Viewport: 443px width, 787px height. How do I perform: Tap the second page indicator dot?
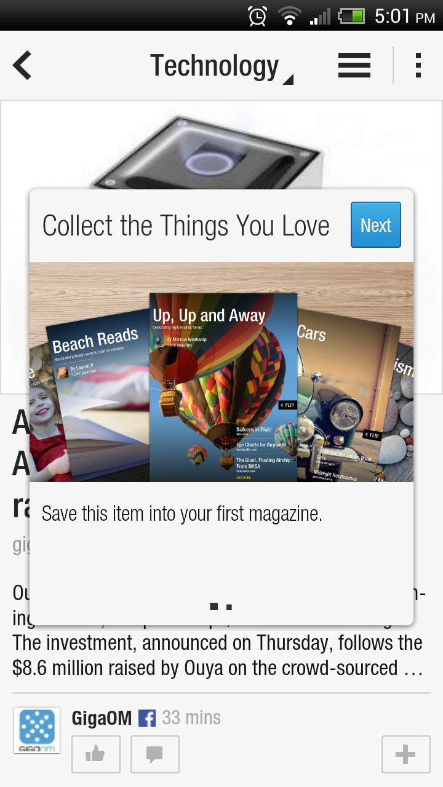coord(229,607)
